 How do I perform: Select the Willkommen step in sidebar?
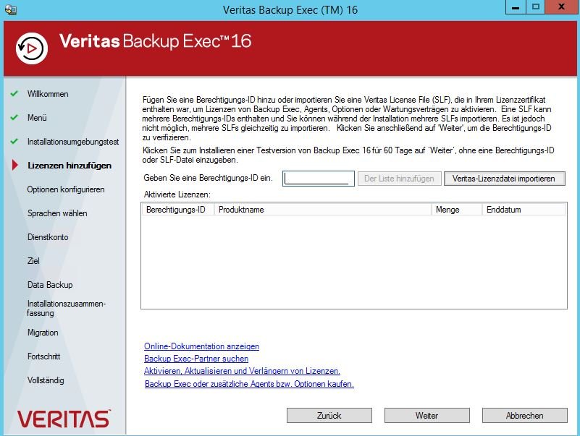pyautogui.click(x=48, y=94)
